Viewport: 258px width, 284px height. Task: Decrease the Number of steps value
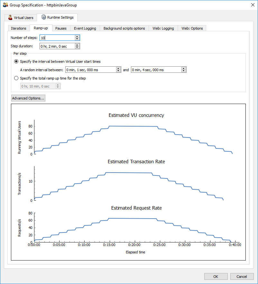[x=77, y=39]
